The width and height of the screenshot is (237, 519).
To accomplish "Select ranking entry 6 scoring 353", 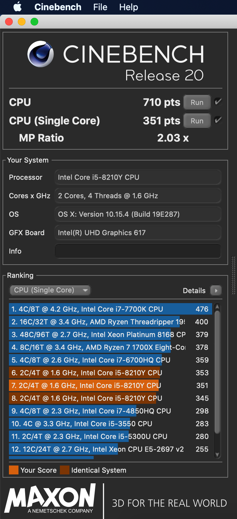I will (110, 373).
